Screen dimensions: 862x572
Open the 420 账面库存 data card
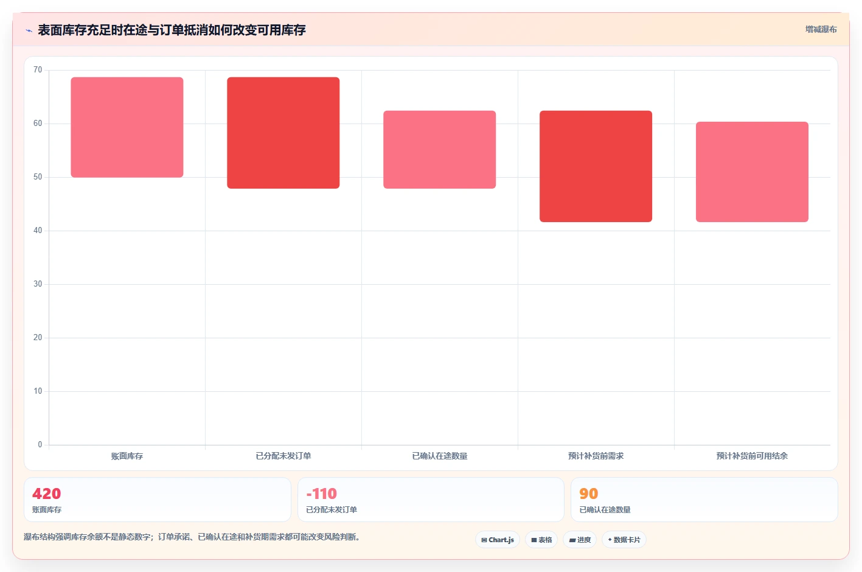point(158,500)
